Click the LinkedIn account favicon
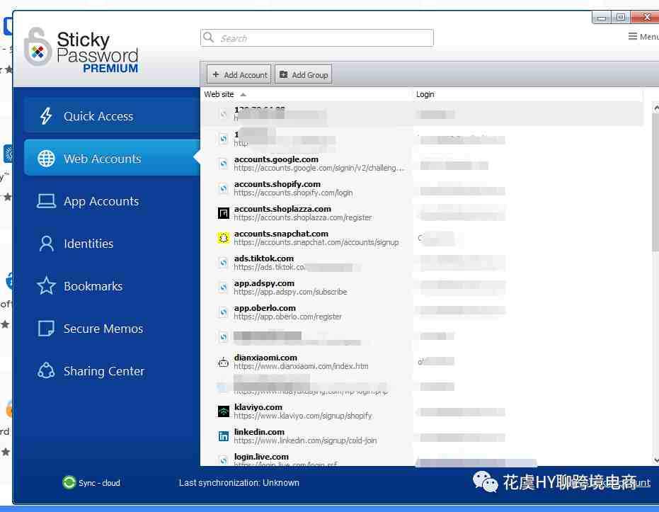The width and height of the screenshot is (659, 512). click(224, 436)
